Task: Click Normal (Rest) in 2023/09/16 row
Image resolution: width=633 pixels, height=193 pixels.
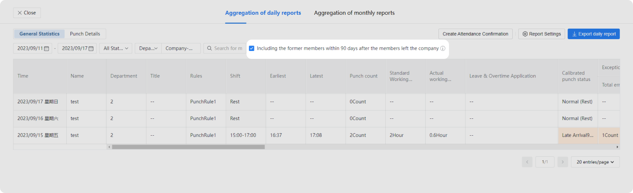Action: 577,119
